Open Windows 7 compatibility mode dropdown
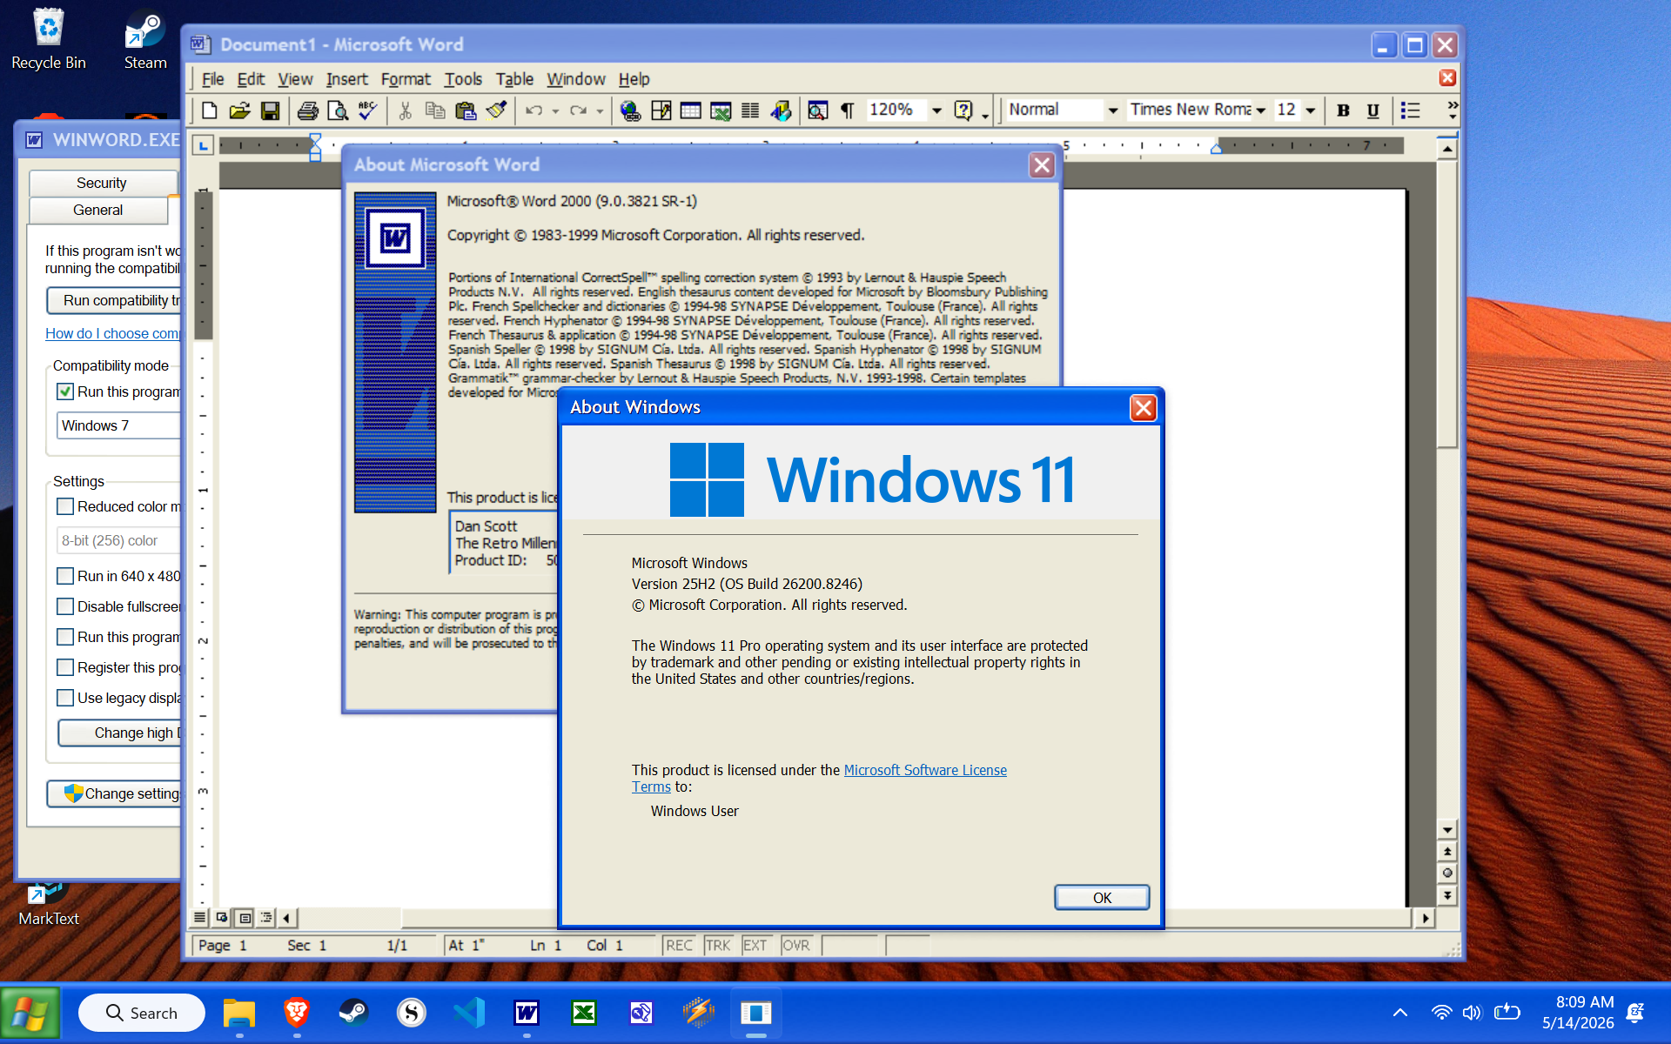Screen dimensions: 1671x1044 [119, 425]
